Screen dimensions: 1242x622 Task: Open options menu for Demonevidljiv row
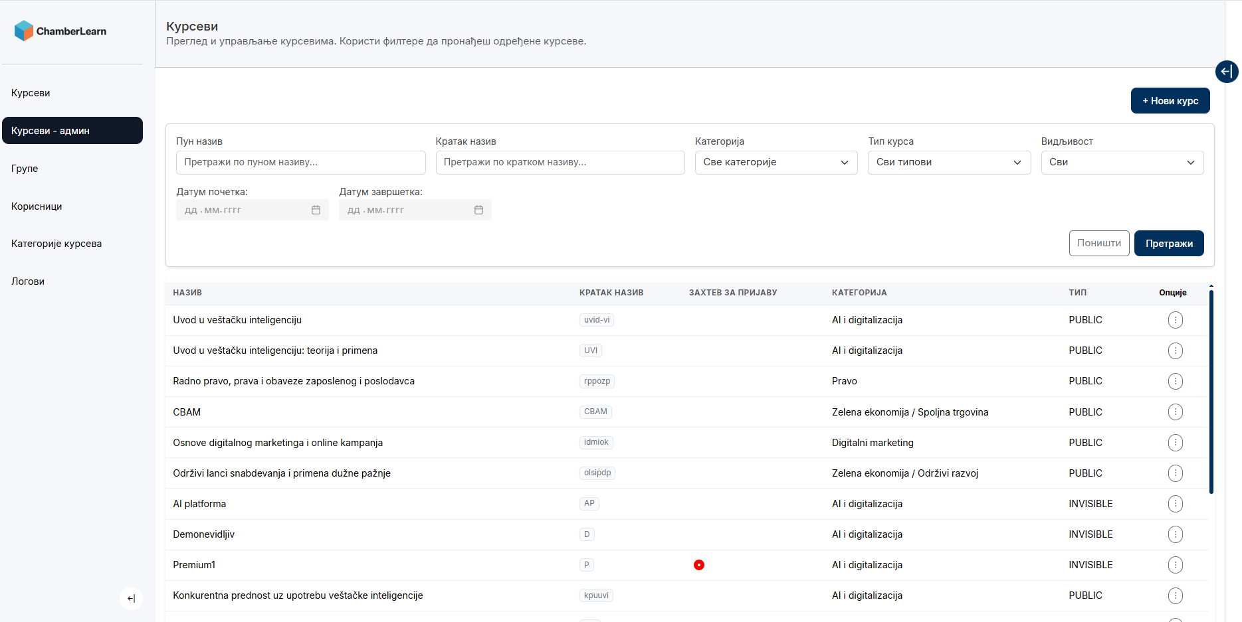1175,534
